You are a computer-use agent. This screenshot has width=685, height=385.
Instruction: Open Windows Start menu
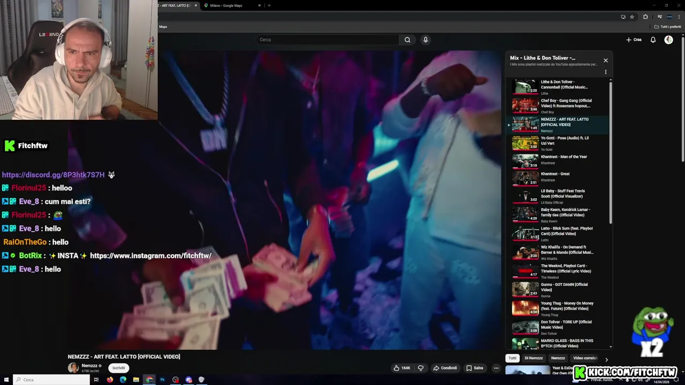click(x=6, y=380)
